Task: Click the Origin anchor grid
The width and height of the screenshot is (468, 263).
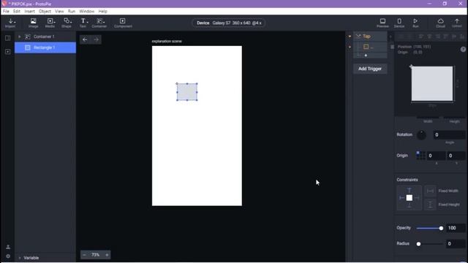Action: pyautogui.click(x=421, y=156)
